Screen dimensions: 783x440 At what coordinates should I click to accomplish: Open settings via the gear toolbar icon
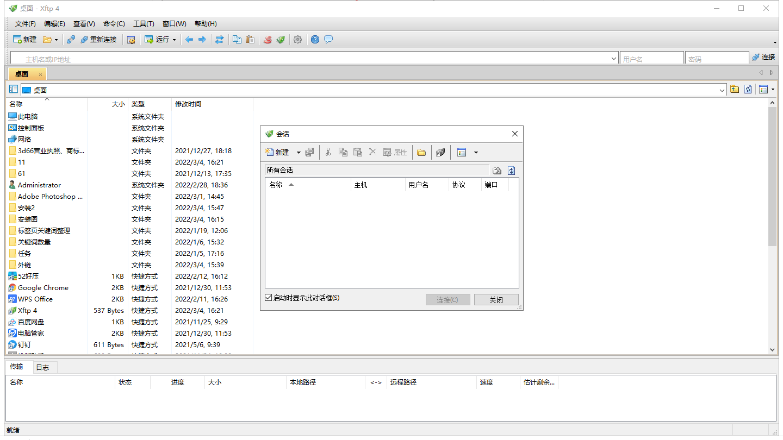pyautogui.click(x=297, y=40)
